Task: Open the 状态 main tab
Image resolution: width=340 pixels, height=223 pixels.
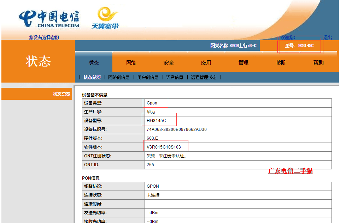Action: pyautogui.click(x=94, y=62)
